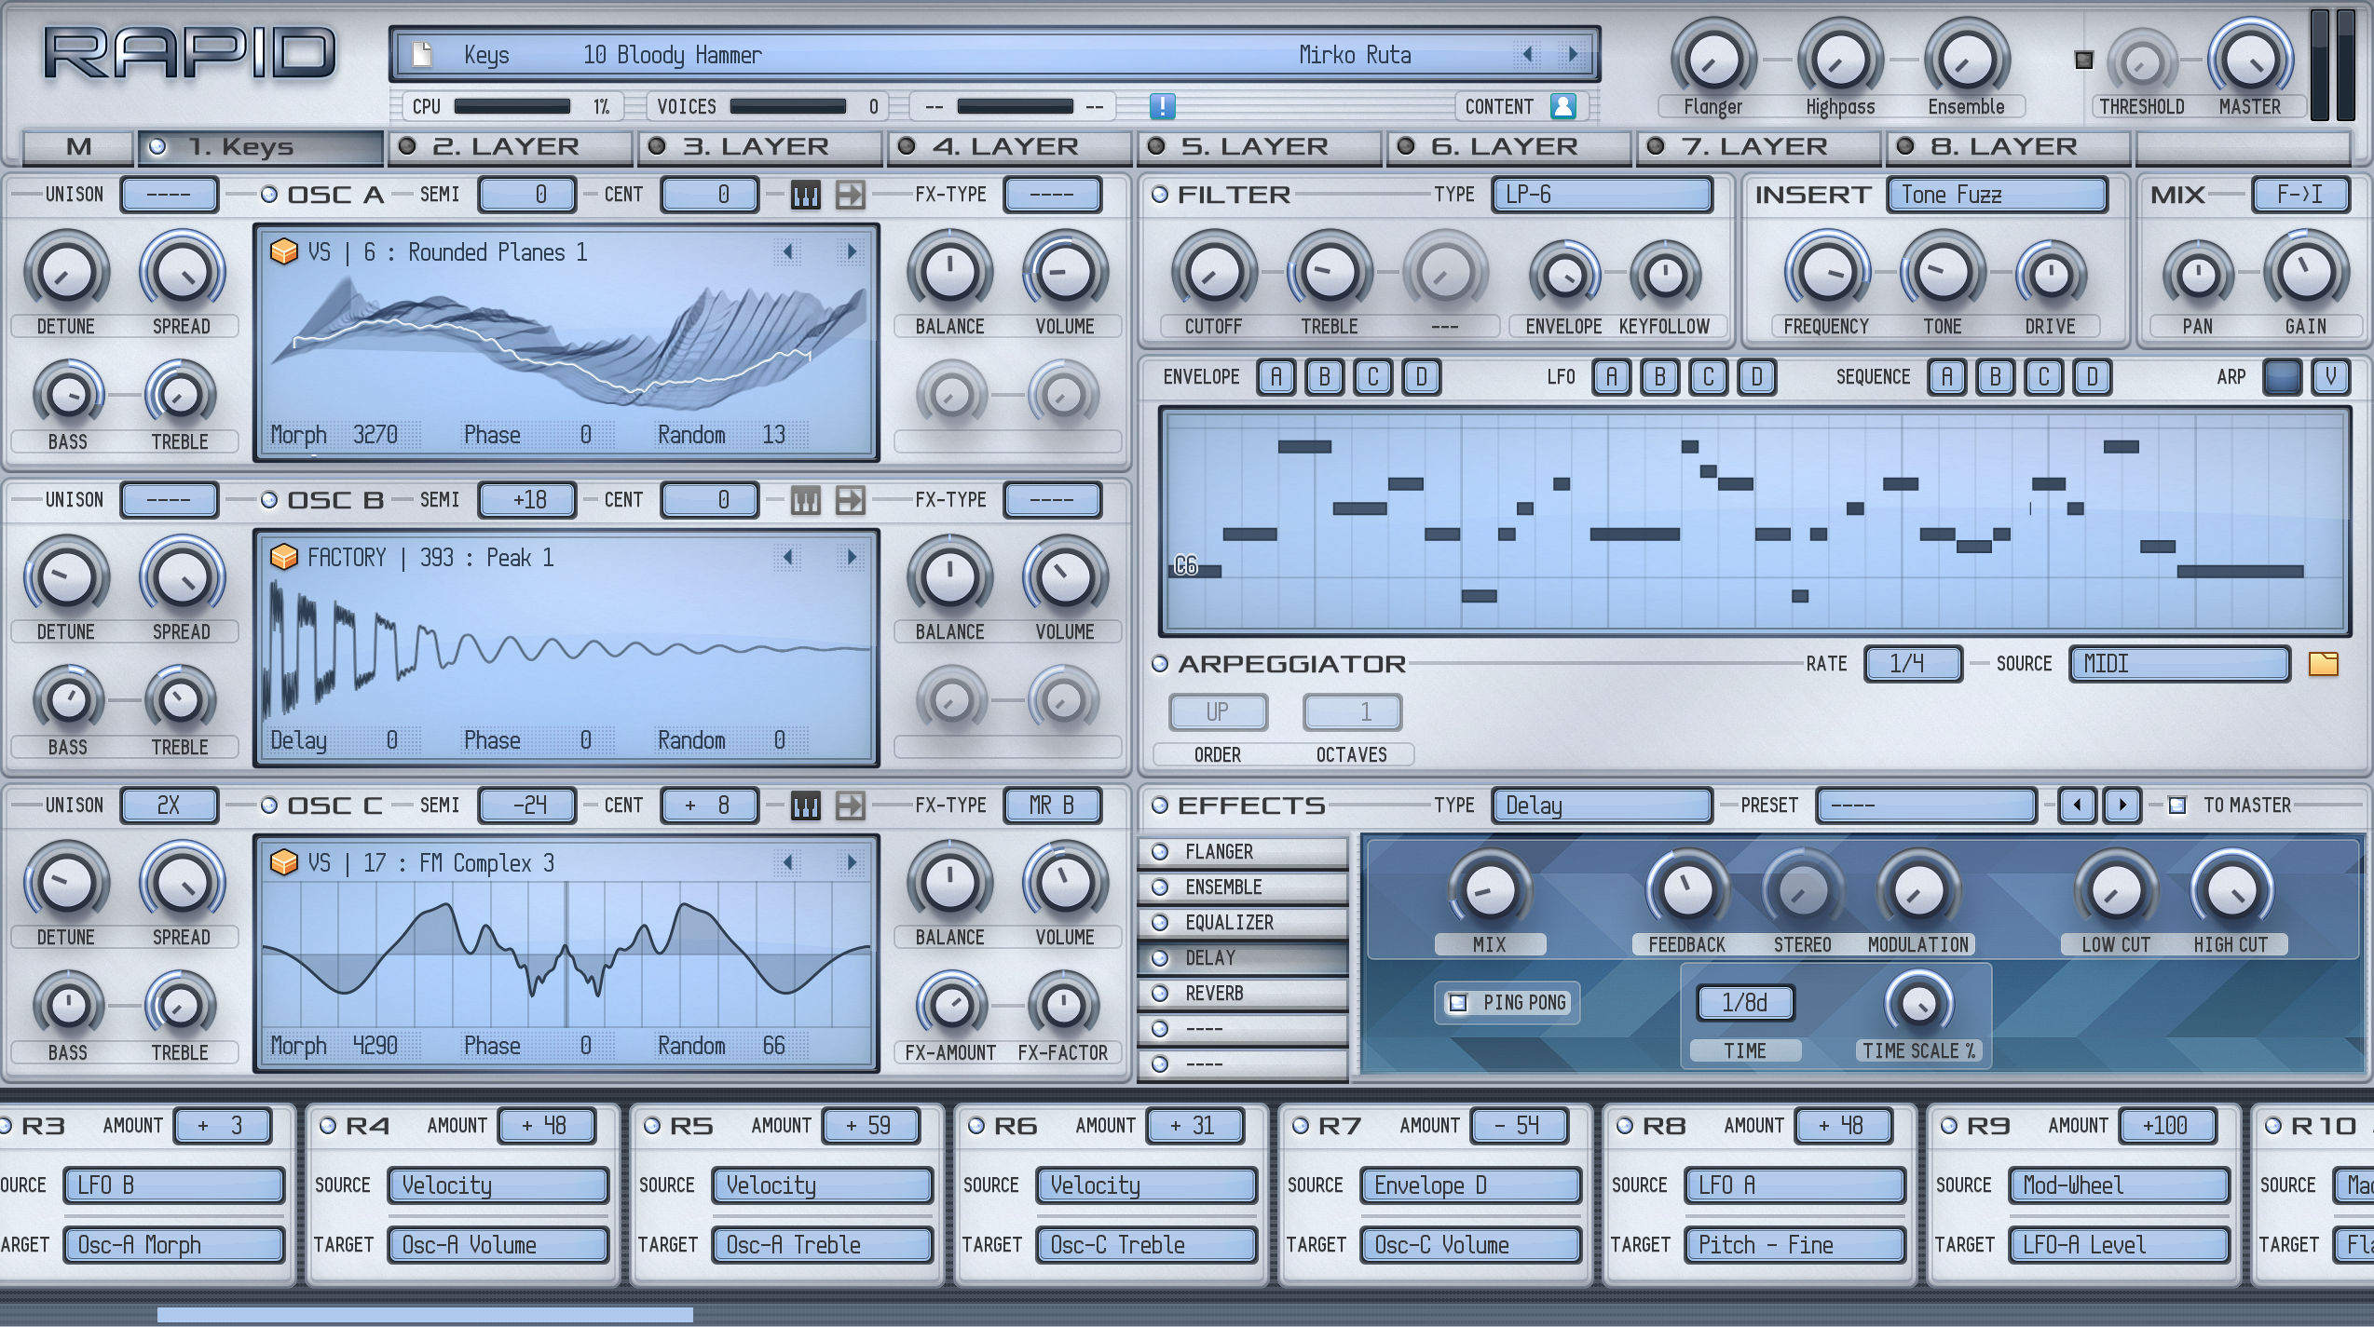The image size is (2374, 1327).
Task: Select the 1. Keys layer tab
Action: pyautogui.click(x=261, y=147)
